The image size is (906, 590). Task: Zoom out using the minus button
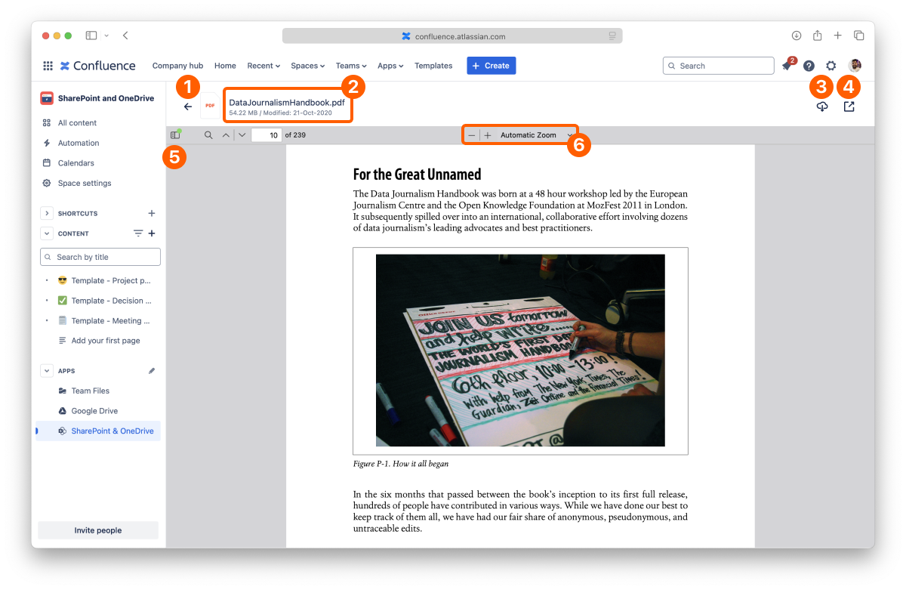coord(472,135)
